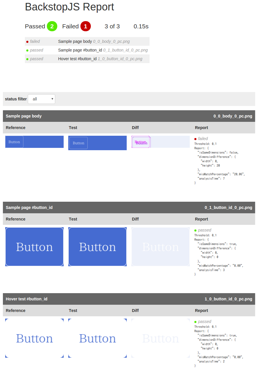Open the 0_0_body_0_pc.png link
The width and height of the screenshot is (256, 371).
(111, 41)
